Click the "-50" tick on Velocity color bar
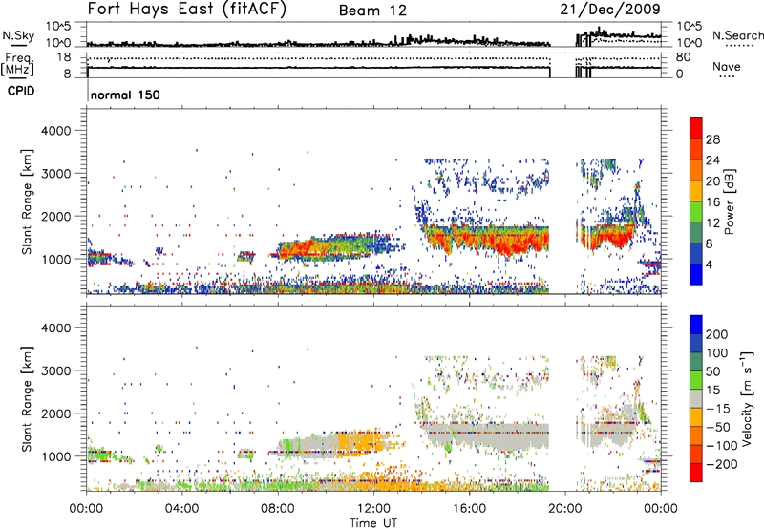The height and width of the screenshot is (529, 764). (x=718, y=427)
